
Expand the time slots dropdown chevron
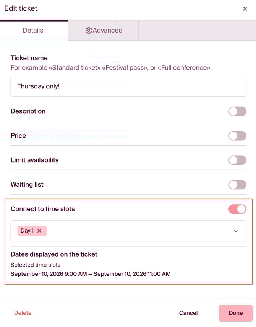236,231
